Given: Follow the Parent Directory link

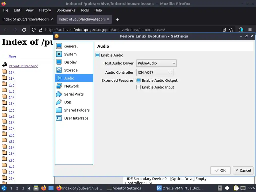Looking at the screenshot, I should pyautogui.click(x=23, y=66).
